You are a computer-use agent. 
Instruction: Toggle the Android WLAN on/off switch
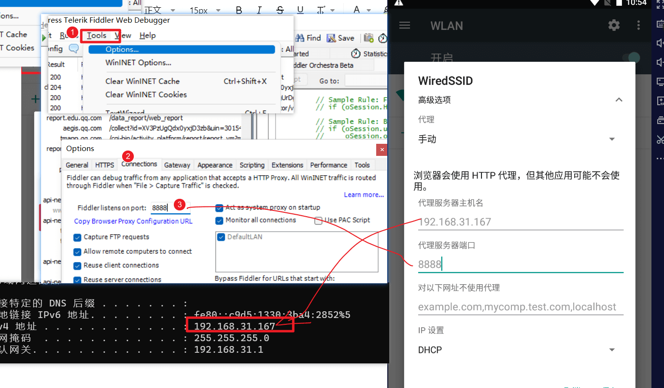631,58
